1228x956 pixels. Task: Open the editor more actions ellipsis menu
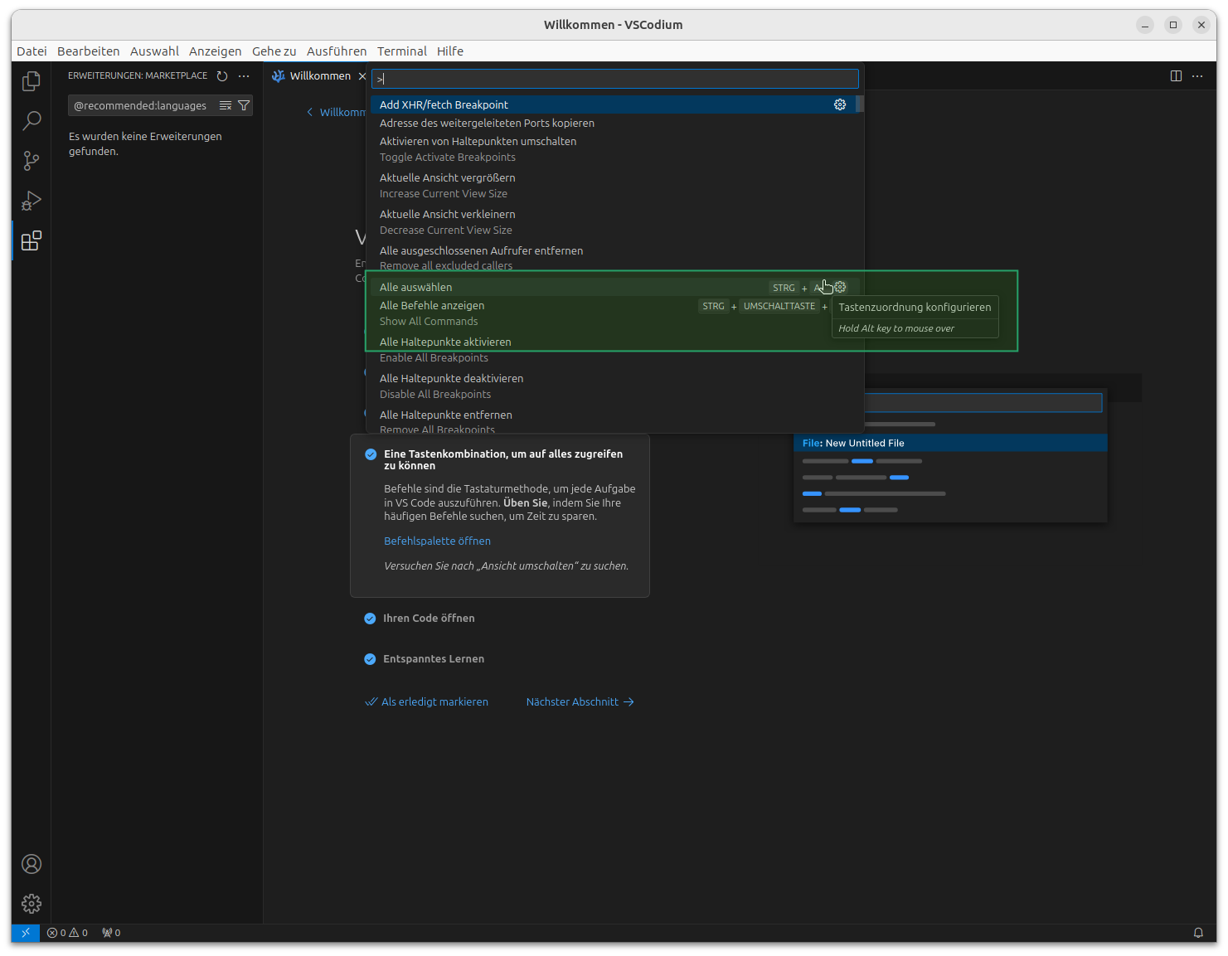tap(1197, 76)
